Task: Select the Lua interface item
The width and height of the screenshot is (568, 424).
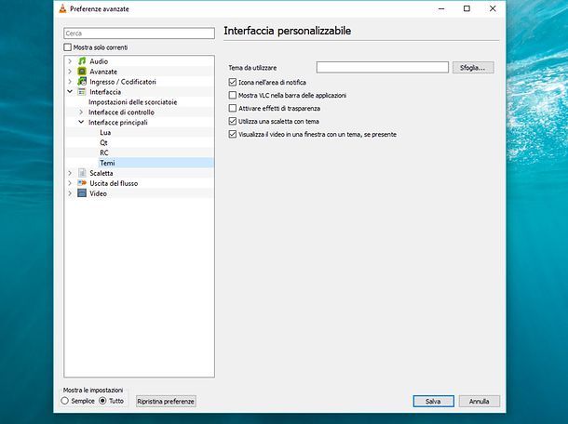Action: point(105,132)
